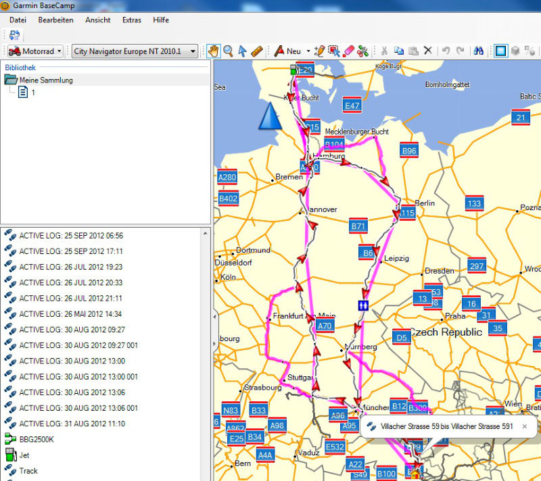The image size is (541, 481).
Task: Click the Cut icon
Action: click(x=384, y=51)
